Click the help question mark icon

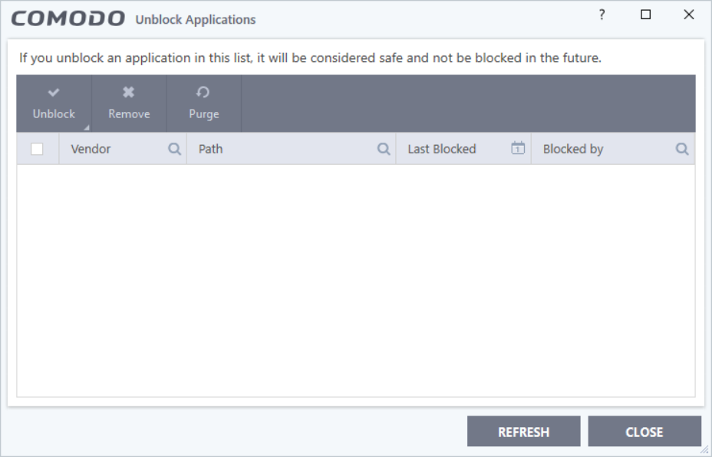point(602,15)
